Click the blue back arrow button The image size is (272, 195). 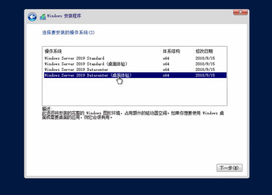32,17
